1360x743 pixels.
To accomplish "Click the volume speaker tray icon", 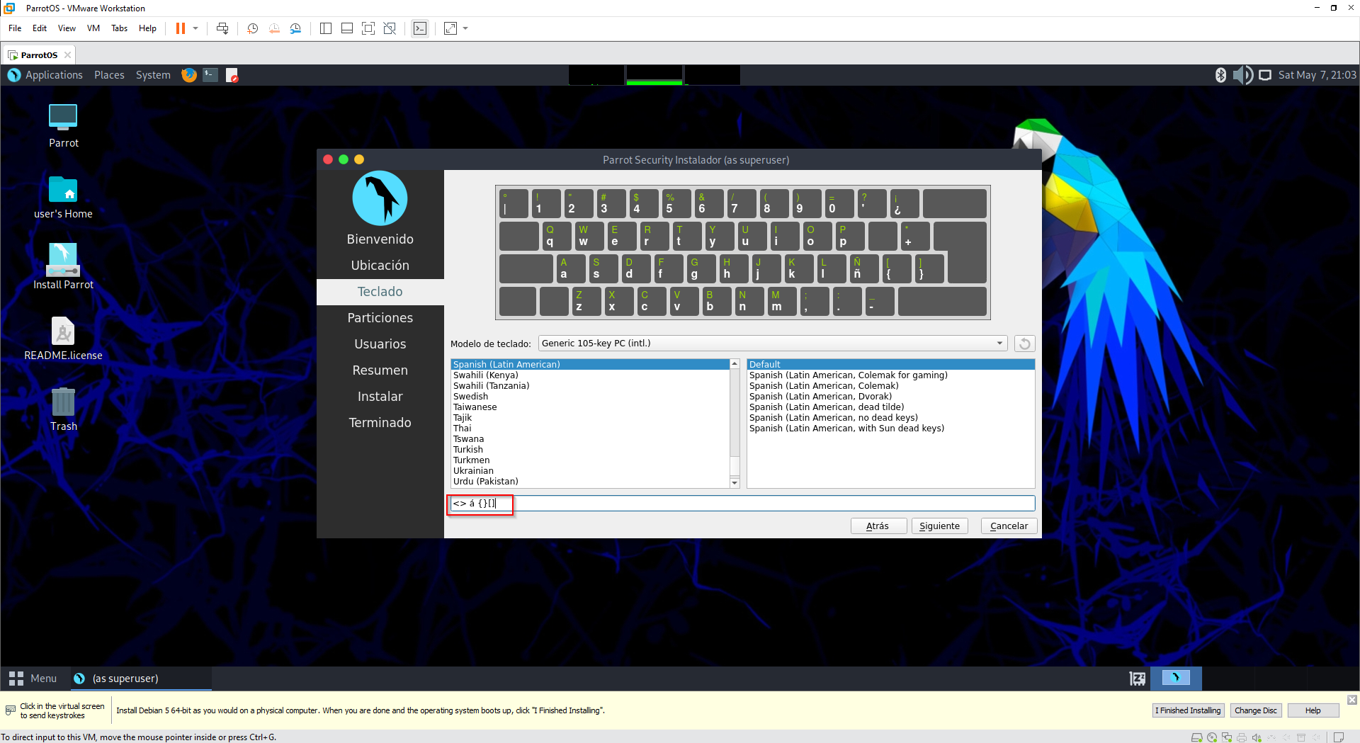I will point(1242,75).
